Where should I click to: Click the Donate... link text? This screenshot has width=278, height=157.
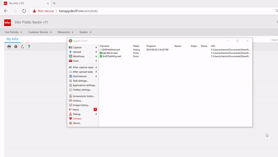77,119
